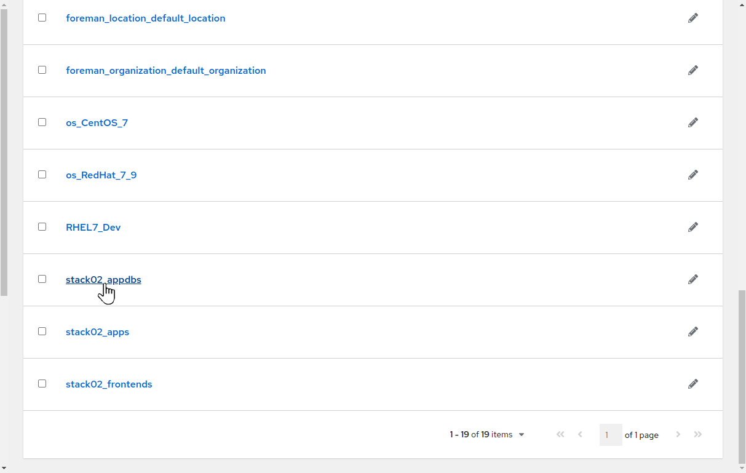Screen dimensions: 746x473
Task: Tick the RHEL7_Dev checkbox
Action: tap(42, 226)
